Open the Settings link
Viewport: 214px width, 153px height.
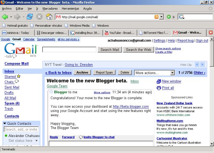pyautogui.click(x=159, y=41)
